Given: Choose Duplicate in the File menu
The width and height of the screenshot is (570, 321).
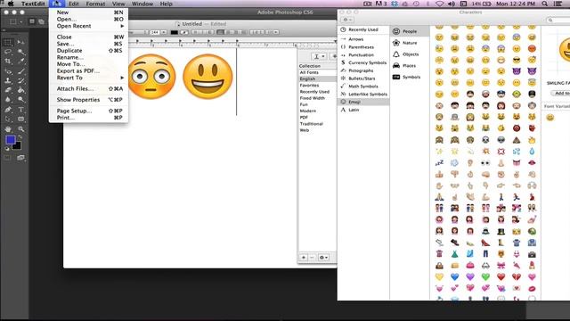Looking at the screenshot, I should [88, 51].
